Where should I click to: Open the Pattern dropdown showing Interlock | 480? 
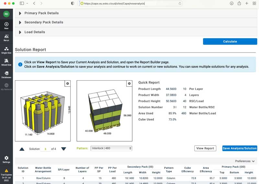(x=111, y=148)
